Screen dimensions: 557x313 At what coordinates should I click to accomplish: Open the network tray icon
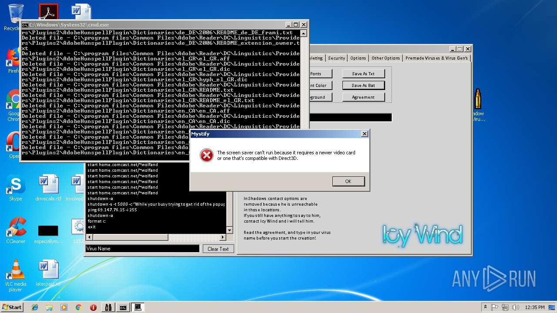pos(505,307)
